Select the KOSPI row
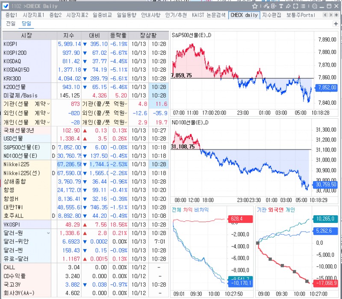The width and height of the screenshot is (342, 299). coord(85,44)
